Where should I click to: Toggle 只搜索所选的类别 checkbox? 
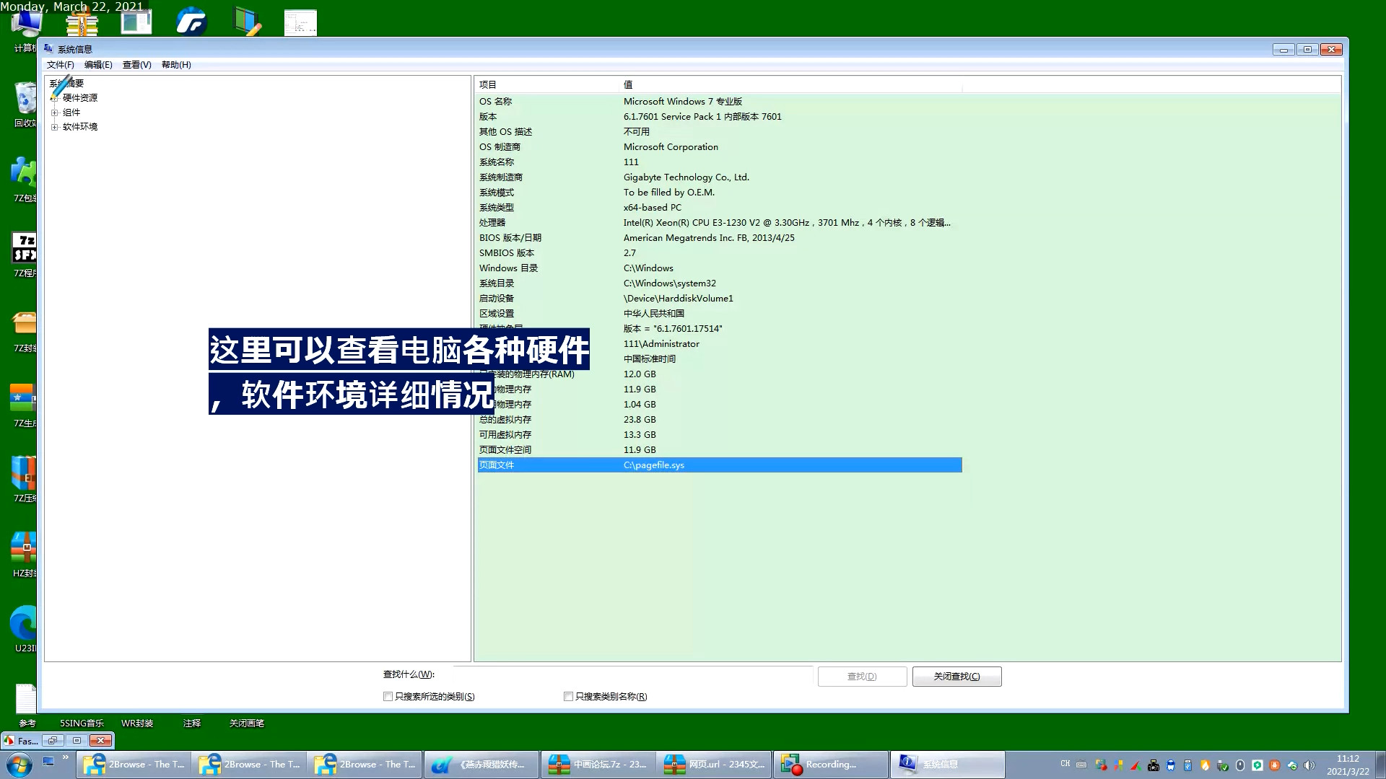point(388,696)
